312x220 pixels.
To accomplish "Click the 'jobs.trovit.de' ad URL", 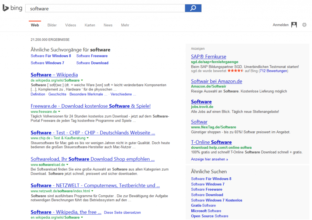I will point(202,107).
